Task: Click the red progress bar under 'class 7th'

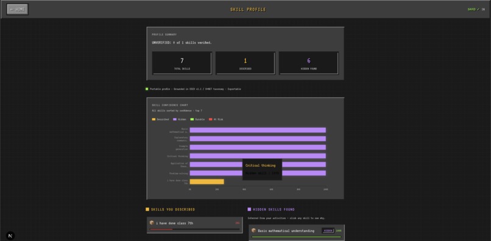Action: coord(161,229)
